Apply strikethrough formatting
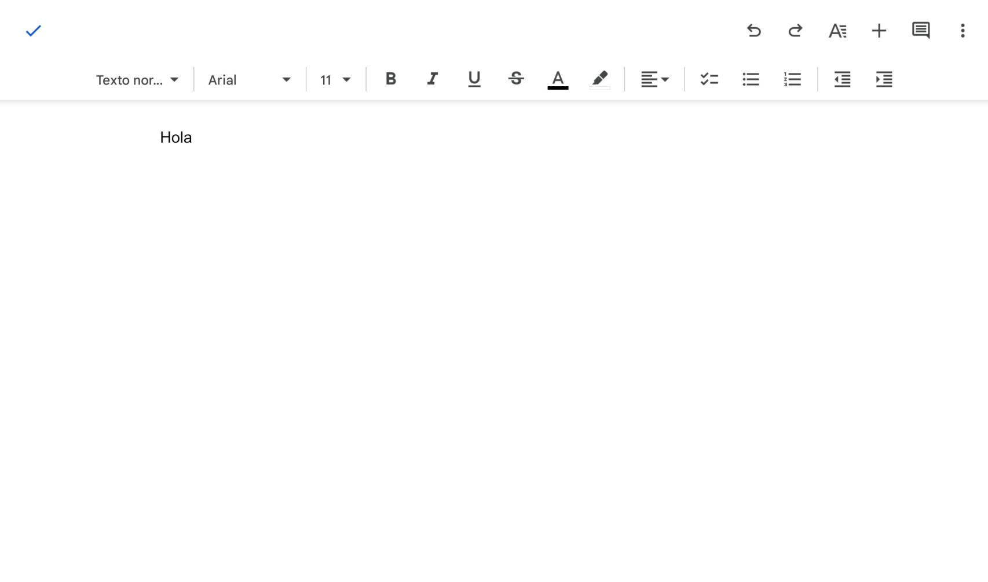This screenshot has width=988, height=582. [x=516, y=79]
